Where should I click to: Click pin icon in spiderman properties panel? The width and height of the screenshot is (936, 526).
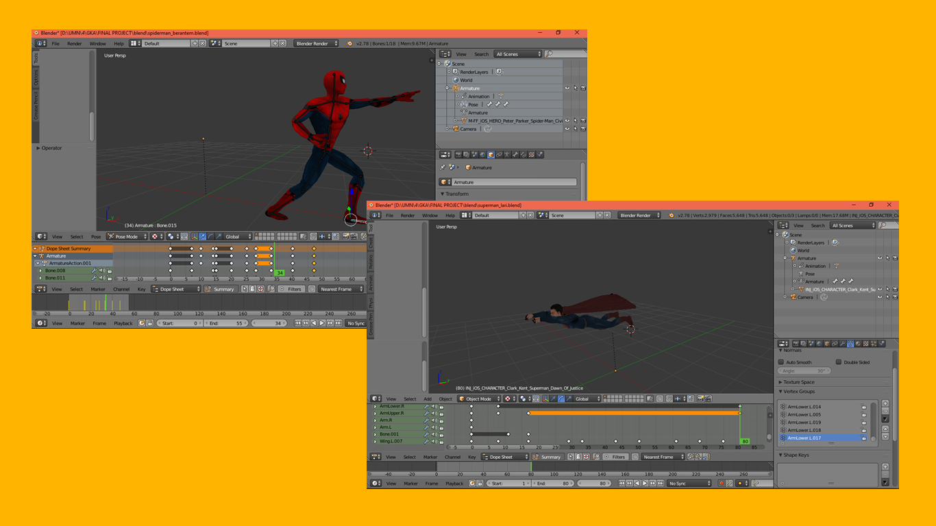pyautogui.click(x=443, y=168)
